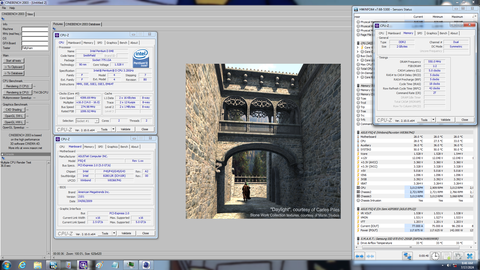Click the HWiNFO horizontal scrollbar
The image size is (480, 270).
410,247
